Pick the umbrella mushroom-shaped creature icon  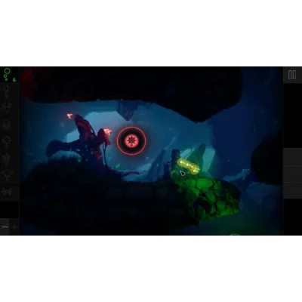click(x=6, y=175)
